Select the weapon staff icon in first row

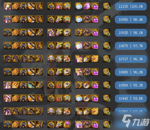pyautogui.click(x=107, y=6)
